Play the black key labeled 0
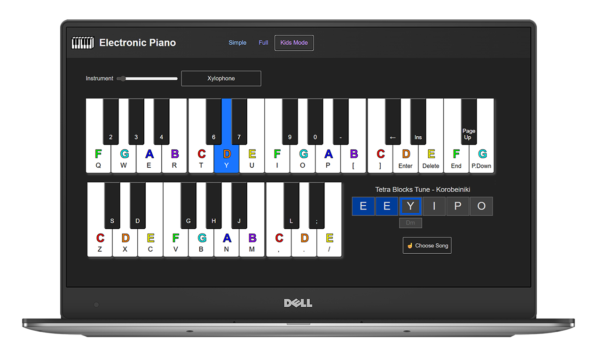 (315, 121)
